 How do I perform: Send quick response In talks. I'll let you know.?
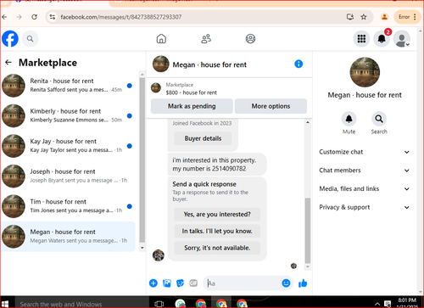tap(217, 231)
